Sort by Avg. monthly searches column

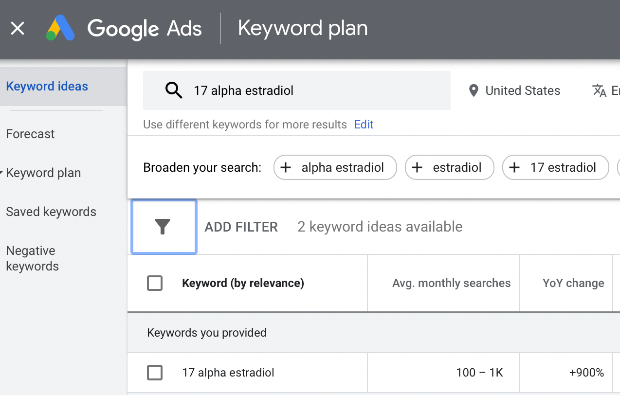(452, 283)
